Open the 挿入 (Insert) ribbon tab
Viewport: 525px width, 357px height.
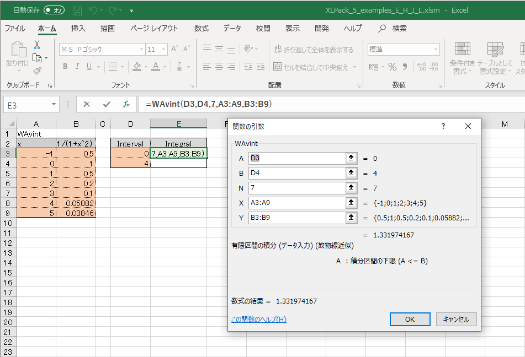pyautogui.click(x=78, y=29)
